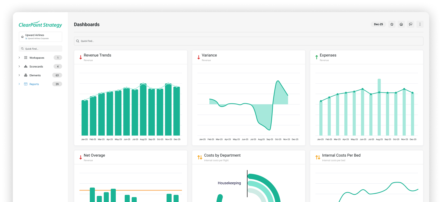This screenshot has height=202, width=442.
Task: Click the main search bar magnifier icon
Action: 78,41
